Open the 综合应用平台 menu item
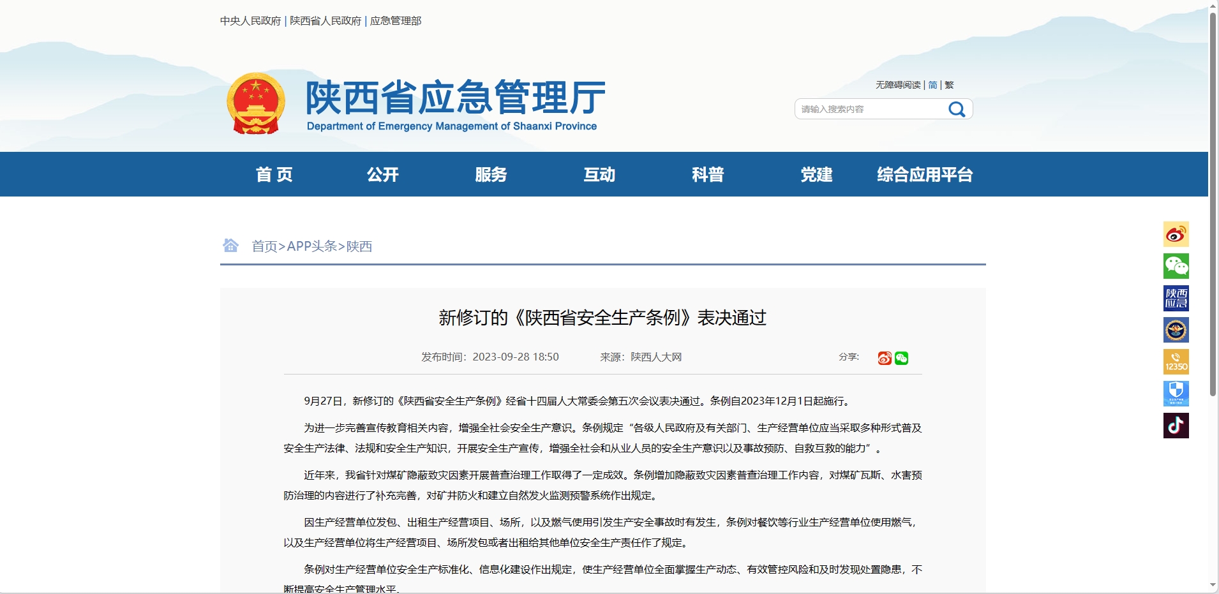The width and height of the screenshot is (1219, 594). 925,174
